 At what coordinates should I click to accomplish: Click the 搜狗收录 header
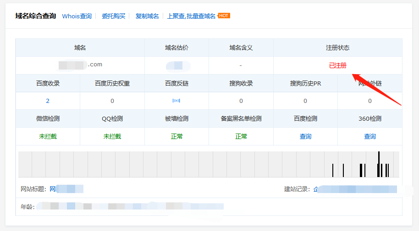(x=241, y=84)
